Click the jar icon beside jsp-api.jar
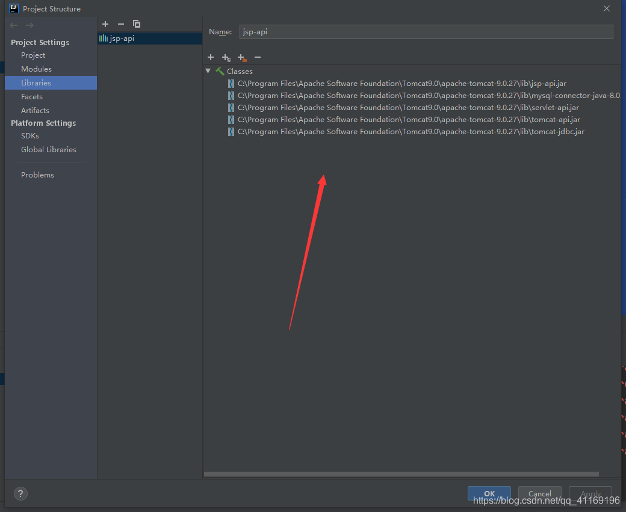The width and height of the screenshot is (626, 512). [x=231, y=84]
